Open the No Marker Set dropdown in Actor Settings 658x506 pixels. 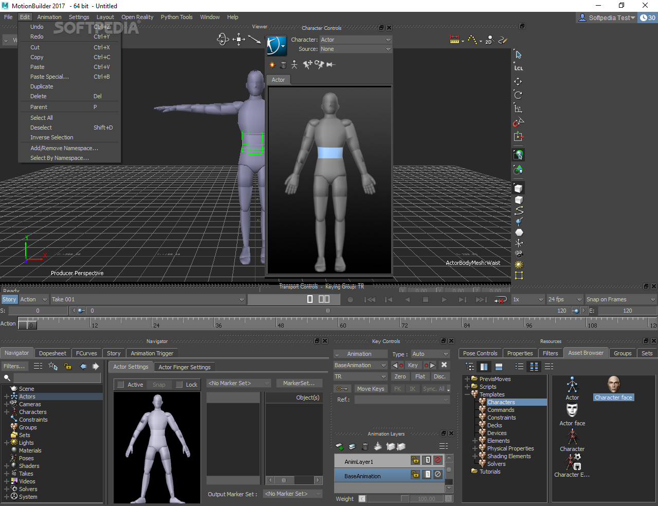pyautogui.click(x=239, y=383)
